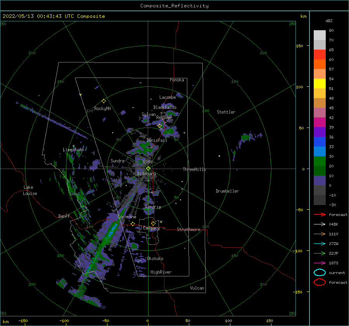Screen dimensions: 349x326
Task: Click the km unit label at top right
Action: coord(303,16)
